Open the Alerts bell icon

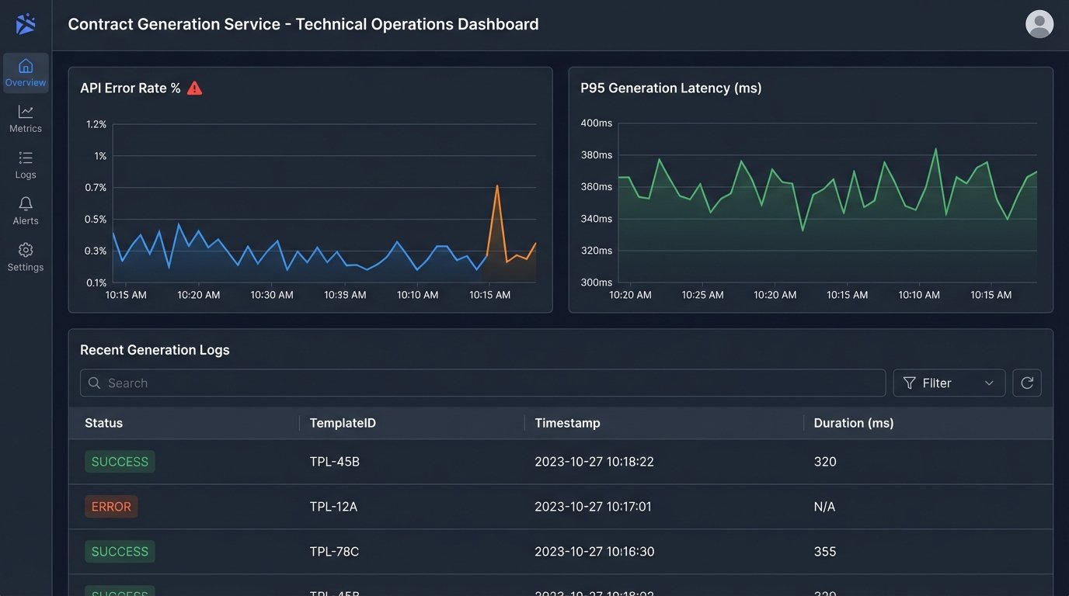[x=26, y=204]
